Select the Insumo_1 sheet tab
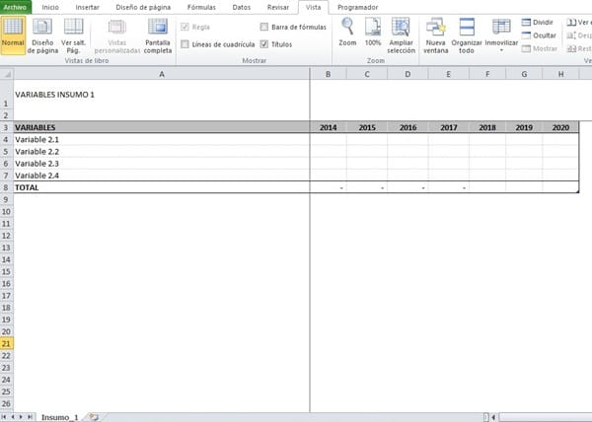 click(59, 417)
